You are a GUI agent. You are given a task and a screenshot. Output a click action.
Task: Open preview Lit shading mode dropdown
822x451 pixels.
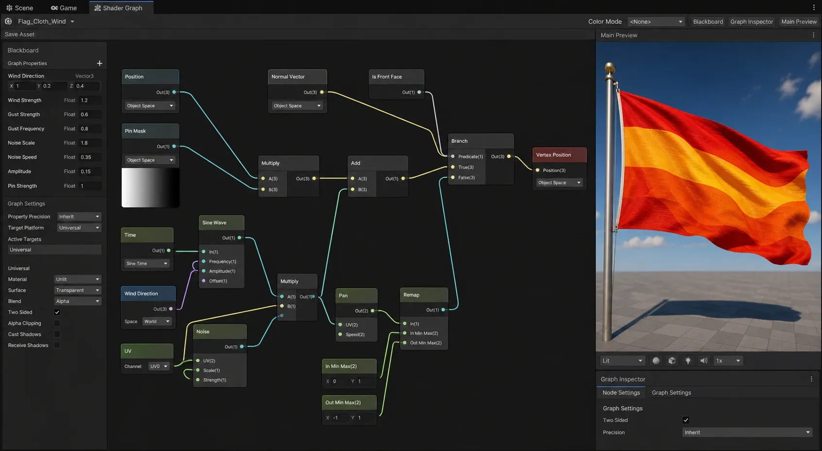(x=622, y=361)
